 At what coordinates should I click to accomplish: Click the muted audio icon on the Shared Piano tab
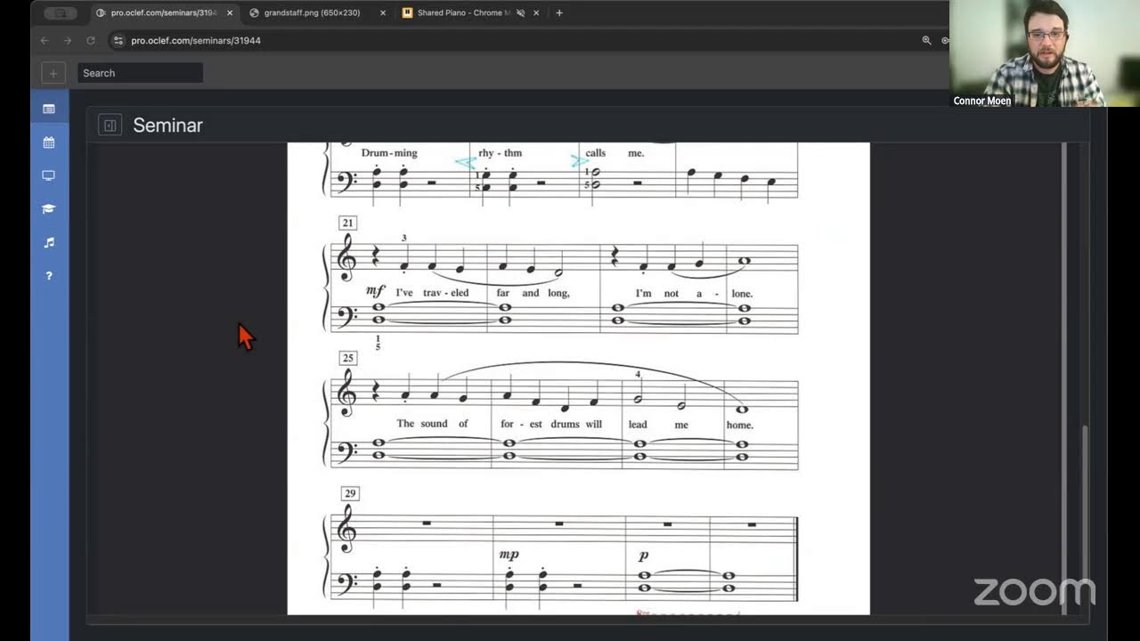[x=520, y=12]
